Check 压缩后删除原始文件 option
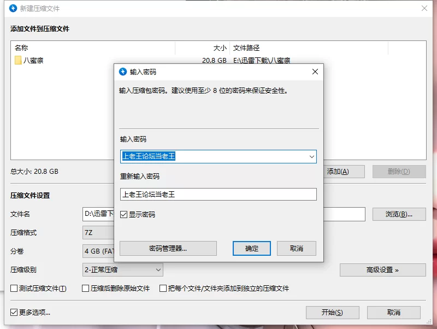 (x=86, y=289)
